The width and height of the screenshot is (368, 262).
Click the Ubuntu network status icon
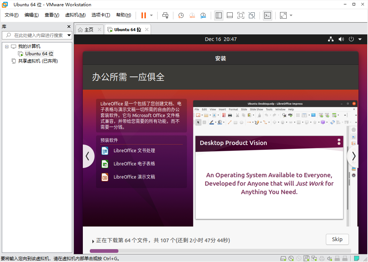tap(331, 39)
